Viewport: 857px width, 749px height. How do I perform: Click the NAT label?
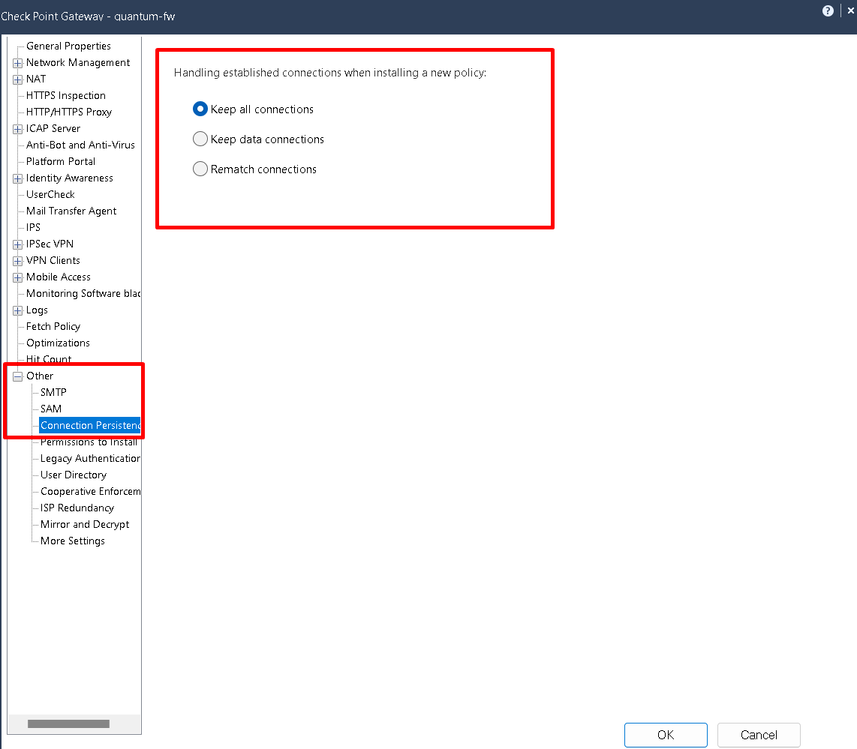coord(36,79)
